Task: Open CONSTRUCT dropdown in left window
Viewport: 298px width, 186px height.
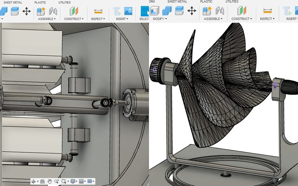Action: pos(73,19)
